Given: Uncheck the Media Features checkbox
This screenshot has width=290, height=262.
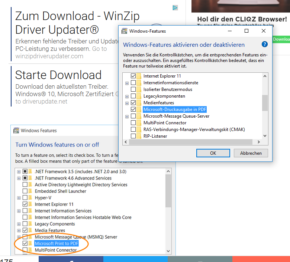Looking at the screenshot, I should tap(25, 230).
